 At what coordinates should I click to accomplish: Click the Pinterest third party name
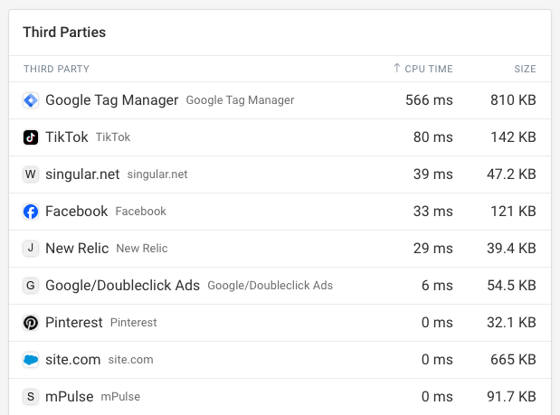click(74, 323)
